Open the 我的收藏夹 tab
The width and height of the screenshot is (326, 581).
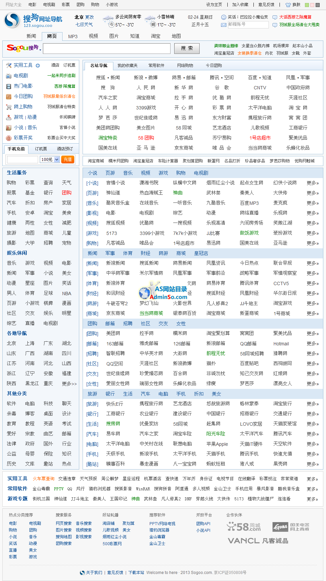[127, 66]
